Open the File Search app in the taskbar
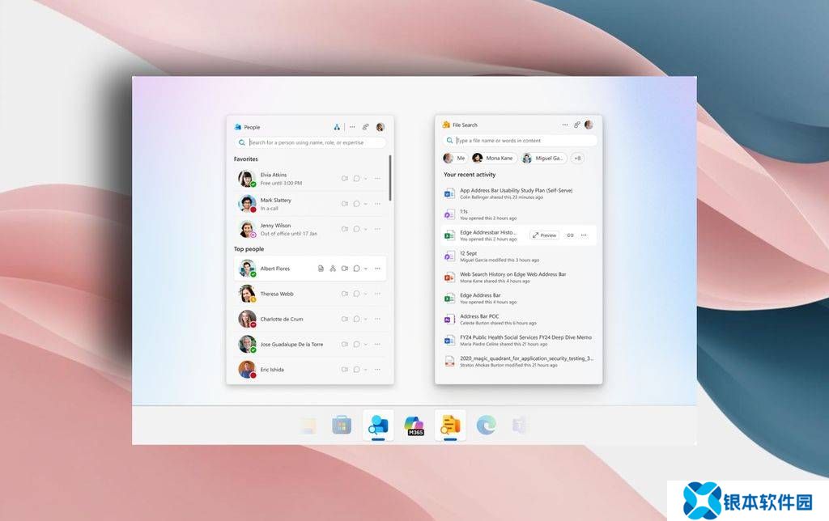Image resolution: width=829 pixels, height=521 pixels. click(x=450, y=425)
